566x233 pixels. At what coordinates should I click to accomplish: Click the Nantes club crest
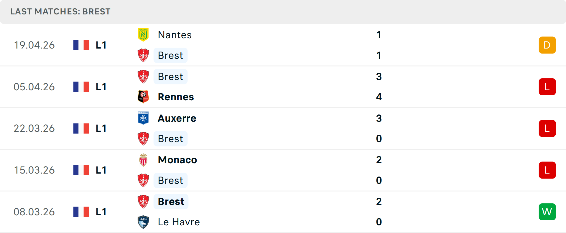(x=143, y=35)
